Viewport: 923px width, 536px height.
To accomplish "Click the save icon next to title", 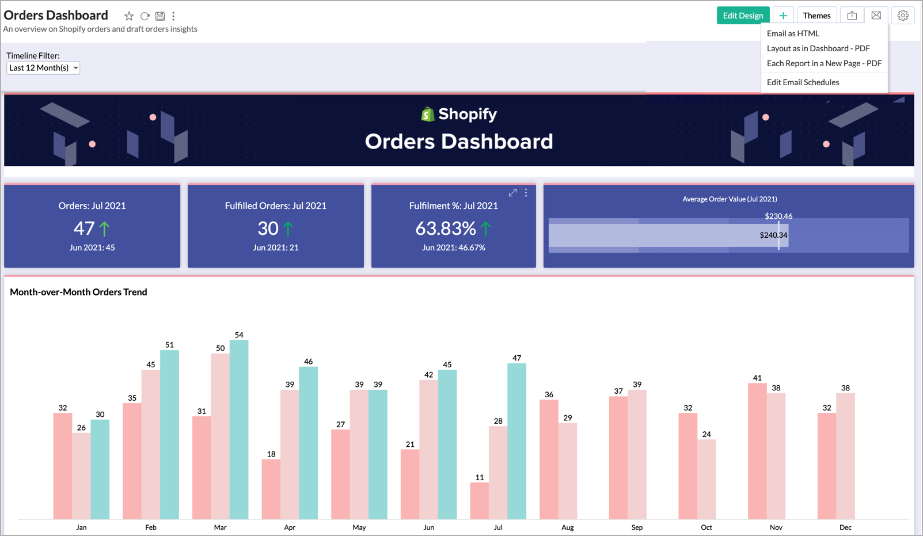I will point(160,16).
